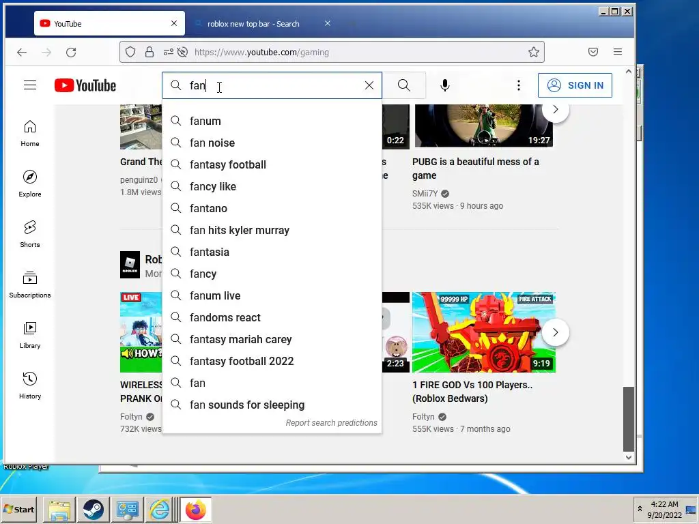Open the 1 FIRE GOD Vs 100 Players title
The height and width of the screenshot is (524, 699).
pyautogui.click(x=472, y=392)
